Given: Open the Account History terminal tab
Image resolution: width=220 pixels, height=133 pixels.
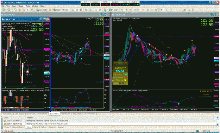Looking at the screenshot, I should (18, 127).
